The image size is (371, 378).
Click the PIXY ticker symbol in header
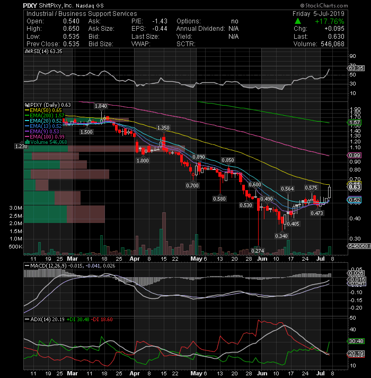pos(30,5)
